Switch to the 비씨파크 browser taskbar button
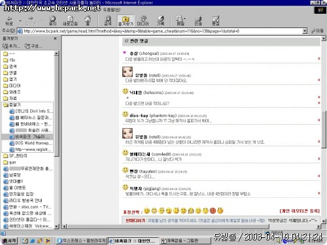This screenshot has width=327, height=245. click(133, 240)
